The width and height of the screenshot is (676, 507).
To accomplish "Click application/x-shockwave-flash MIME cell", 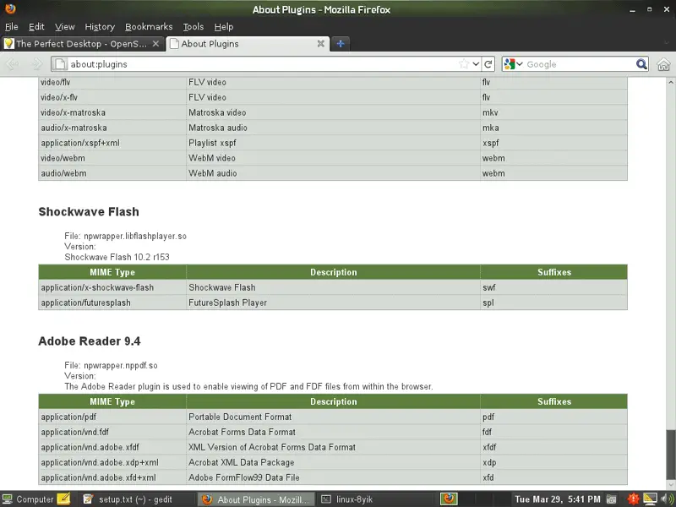I will [x=112, y=287].
